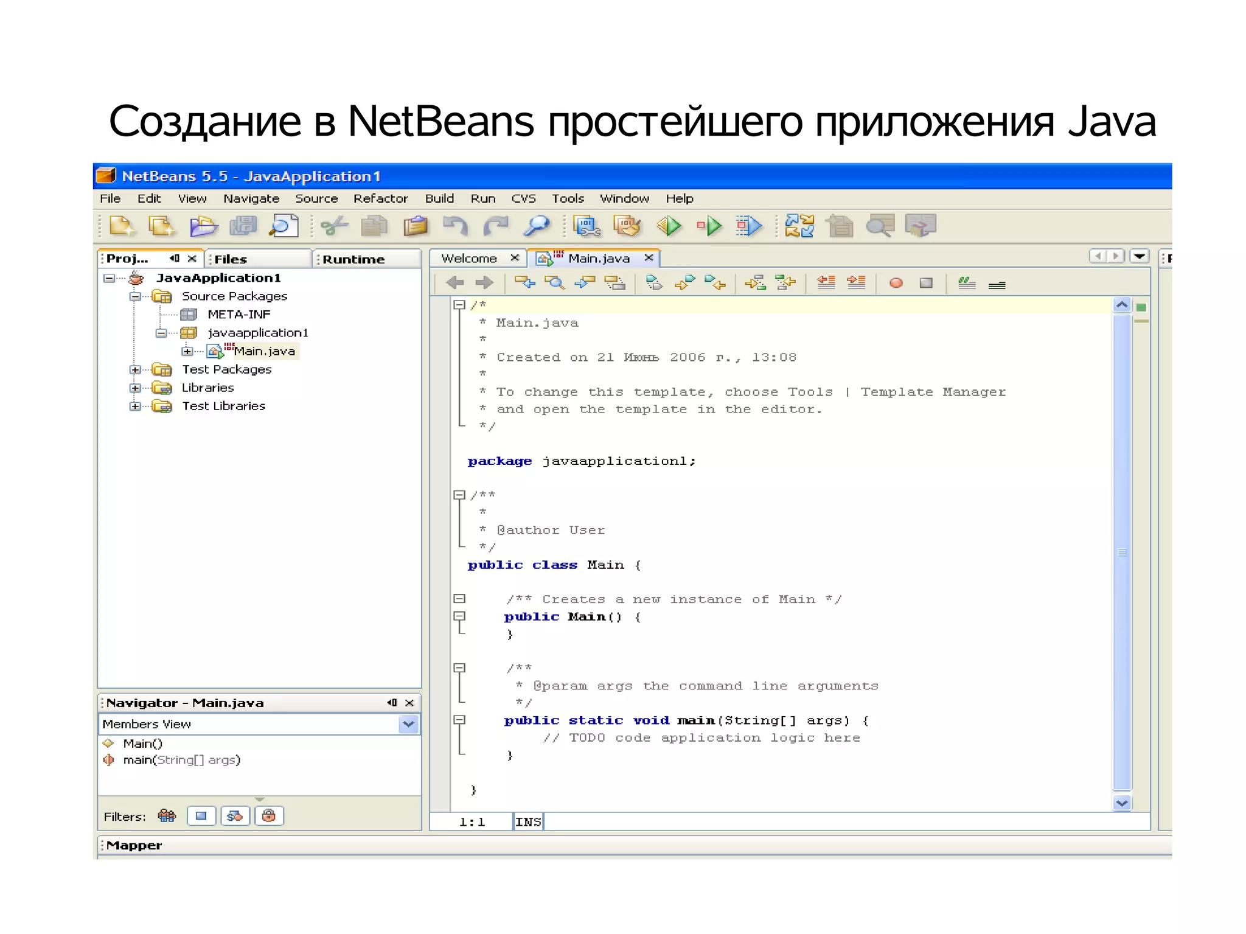Viewport: 1246px width, 934px height.
Task: Click the Stop Macro Recording square icon
Action: pyautogui.click(x=926, y=283)
